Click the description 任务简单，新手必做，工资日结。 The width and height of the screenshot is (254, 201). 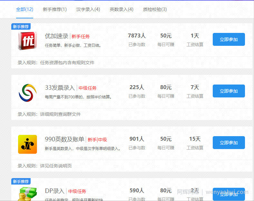pos(74,45)
